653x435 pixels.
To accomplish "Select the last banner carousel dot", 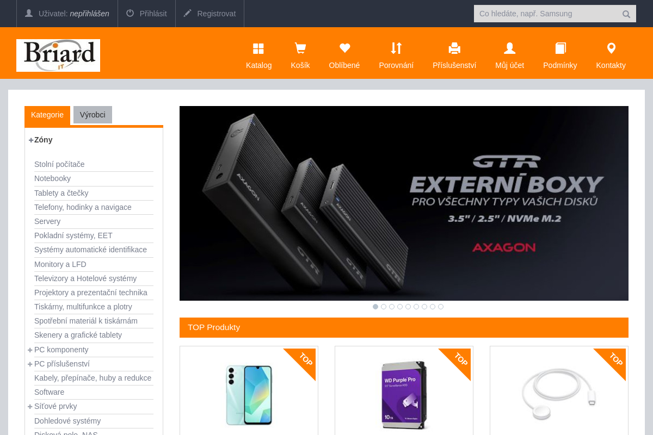I will tap(441, 307).
